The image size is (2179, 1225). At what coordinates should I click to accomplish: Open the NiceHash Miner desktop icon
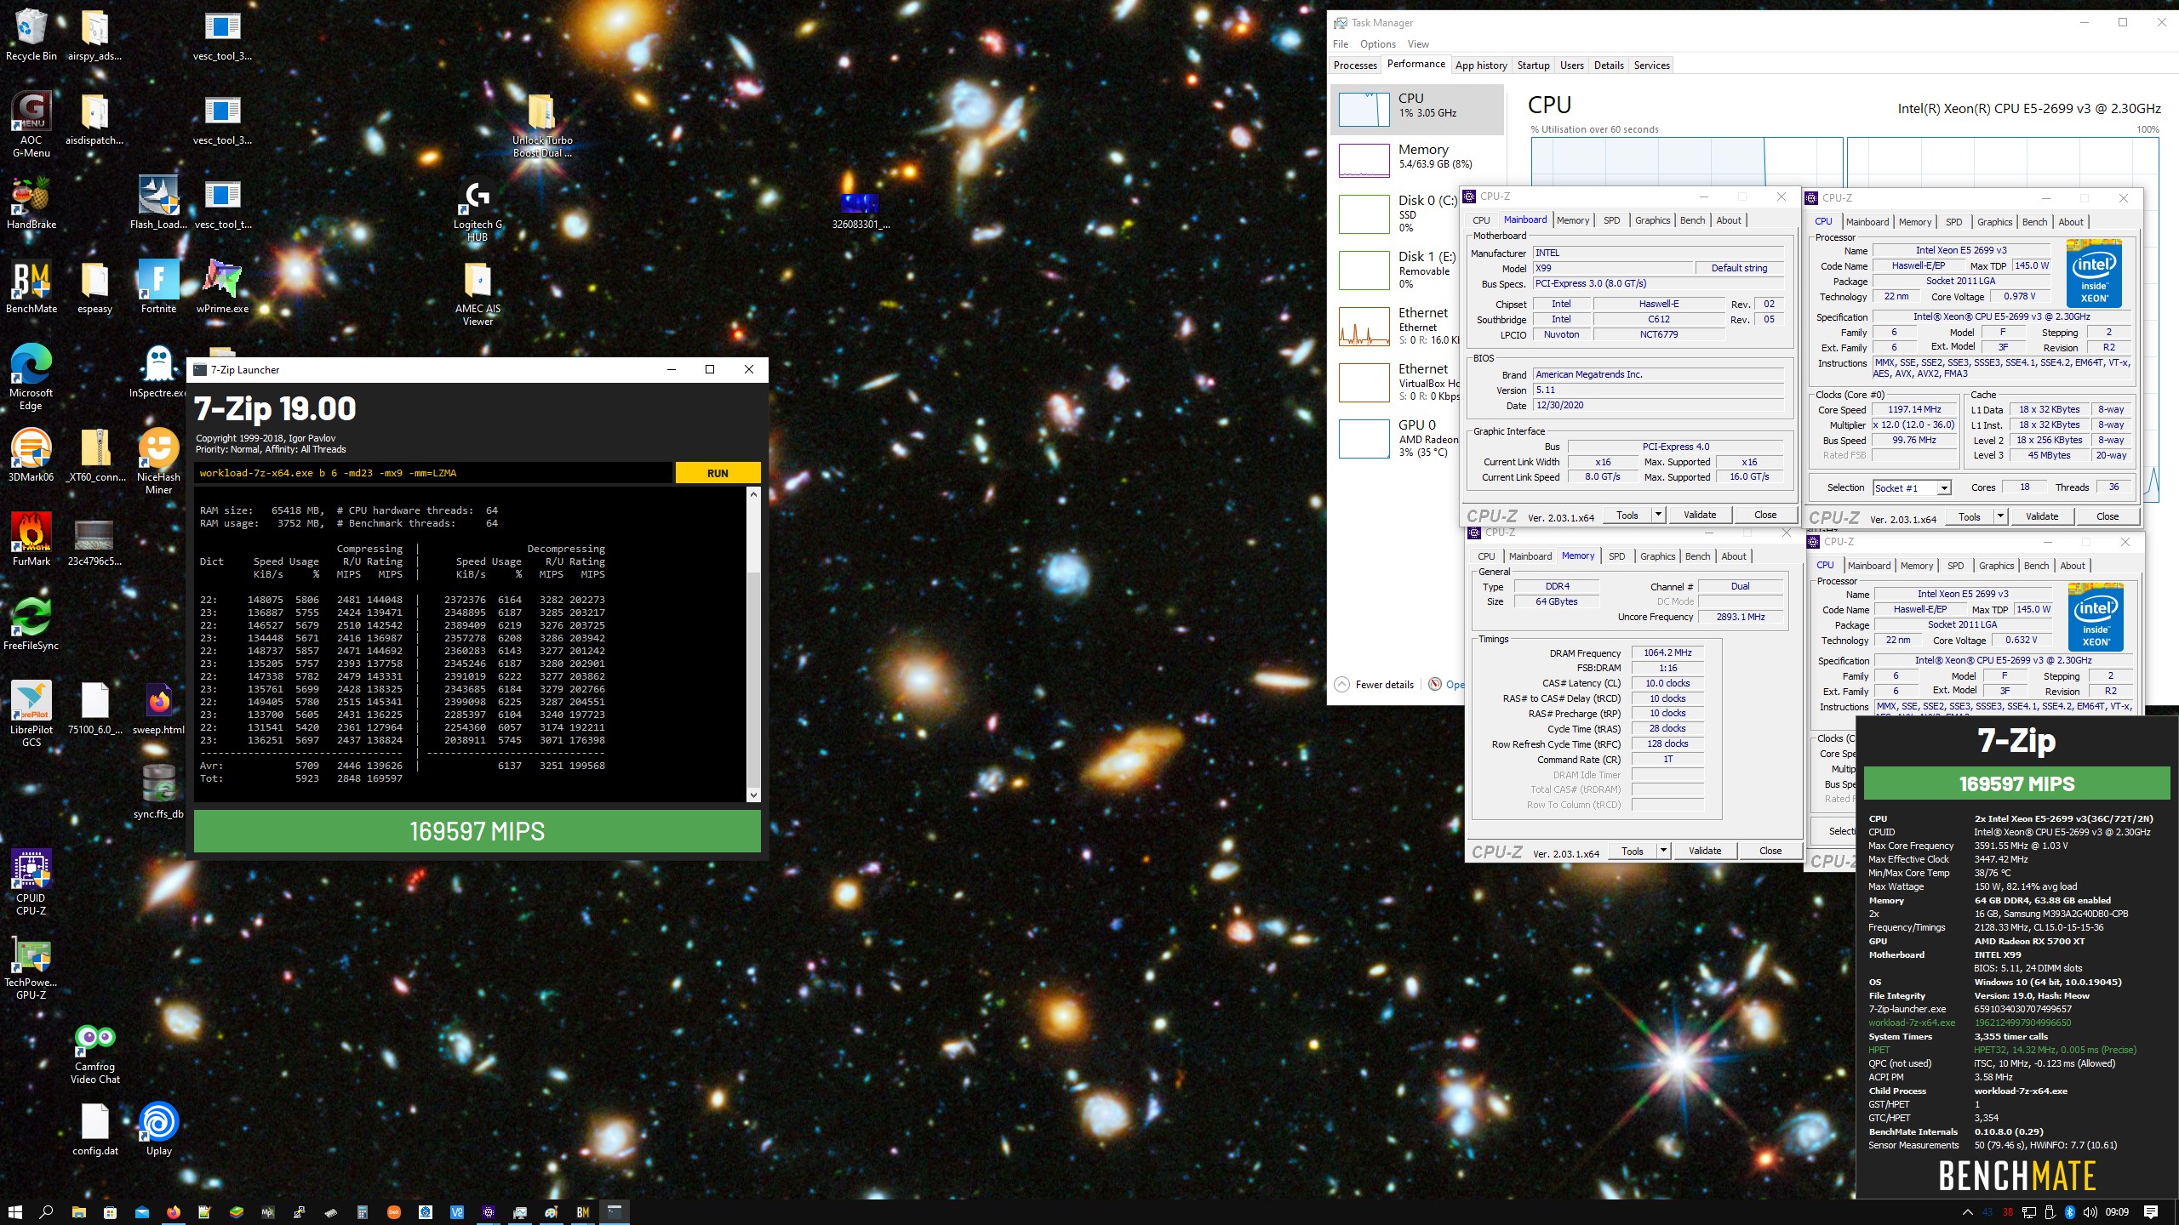click(159, 461)
